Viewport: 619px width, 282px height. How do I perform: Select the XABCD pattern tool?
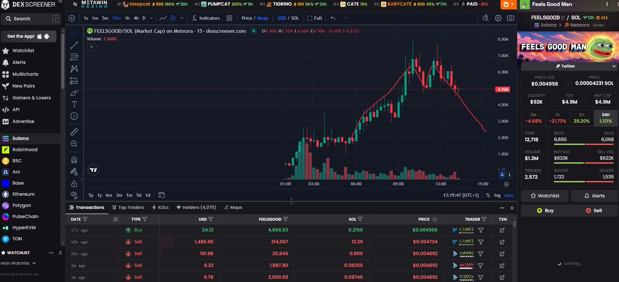(x=74, y=69)
